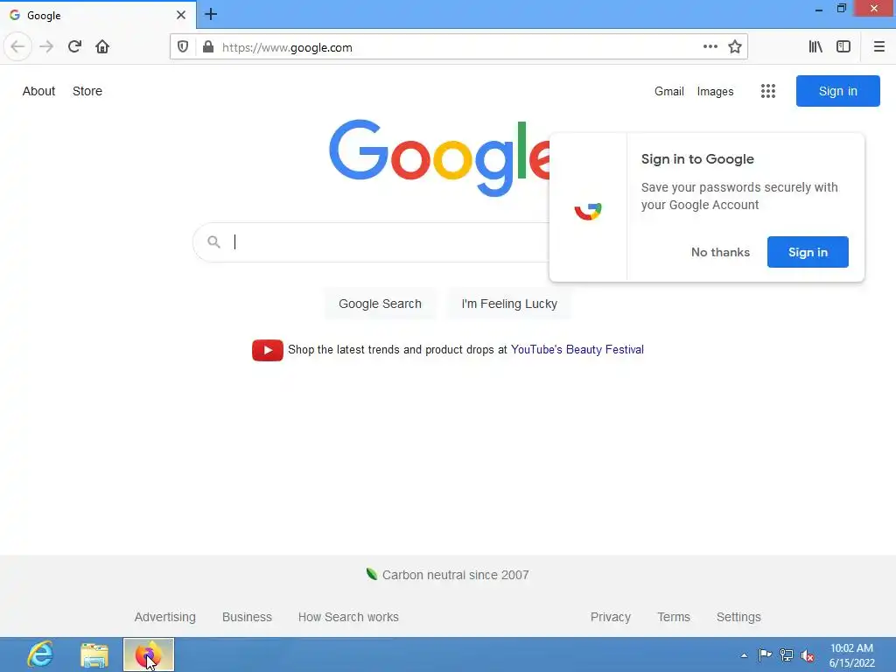Click Firefox taskbar icon
This screenshot has width=896, height=672.
coord(149,654)
